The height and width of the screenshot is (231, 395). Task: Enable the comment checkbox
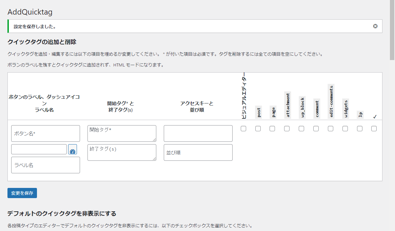tap(316, 128)
